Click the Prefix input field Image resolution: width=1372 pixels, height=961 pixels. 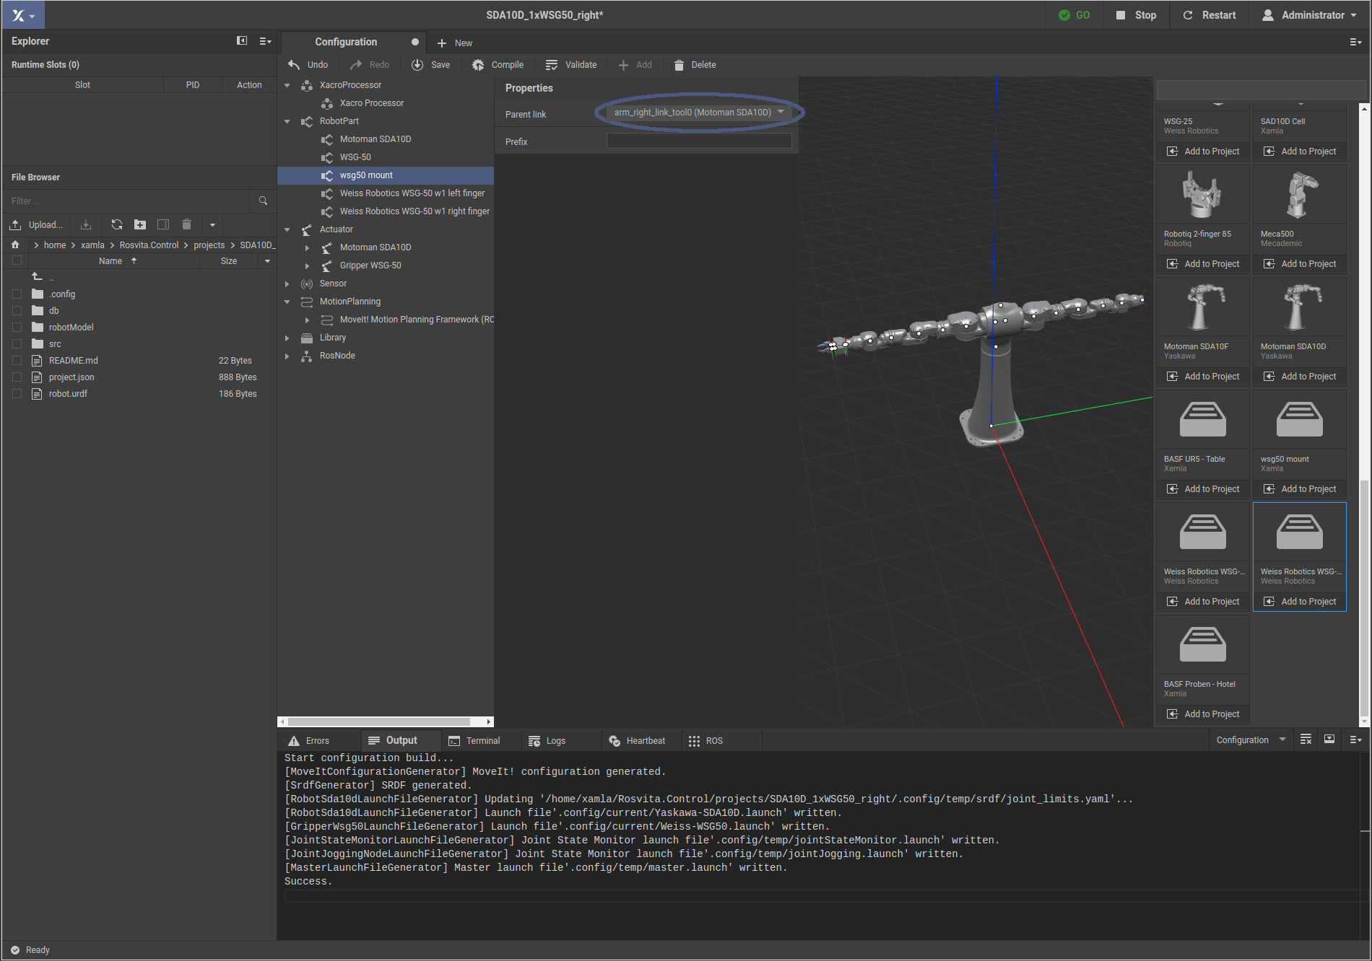(x=699, y=141)
